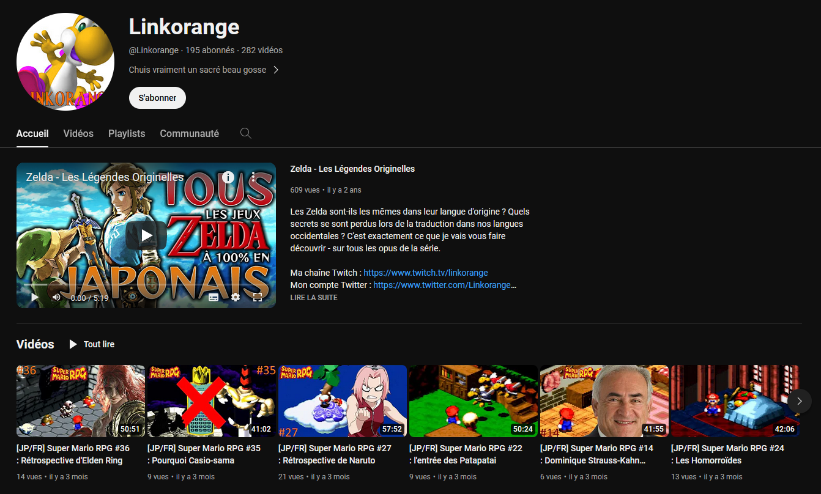Viewport: 821px width, 494px height.
Task: Open the Playlists tab
Action: point(127,133)
